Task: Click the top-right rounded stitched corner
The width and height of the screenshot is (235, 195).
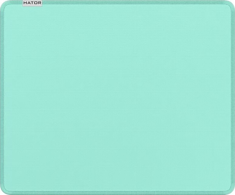Action: tap(230, 5)
